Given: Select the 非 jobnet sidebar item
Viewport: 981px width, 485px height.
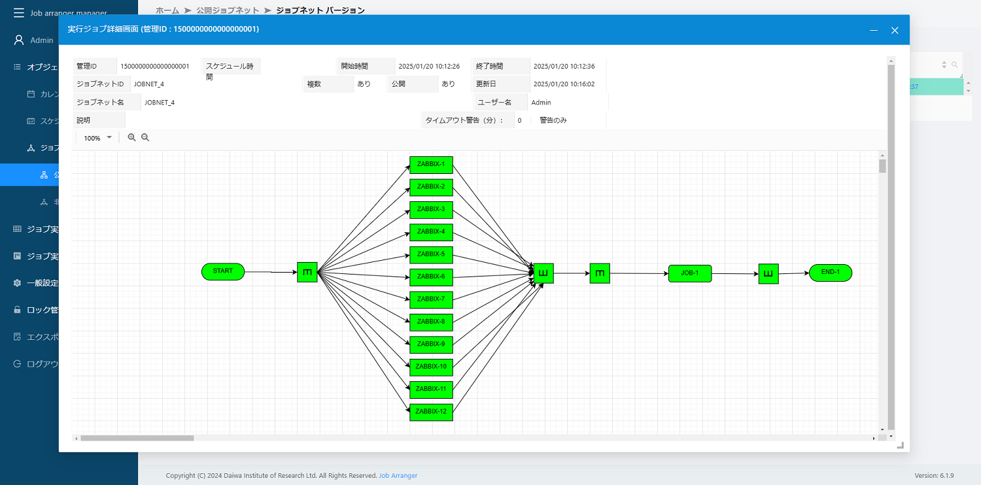Looking at the screenshot, I should (x=50, y=202).
